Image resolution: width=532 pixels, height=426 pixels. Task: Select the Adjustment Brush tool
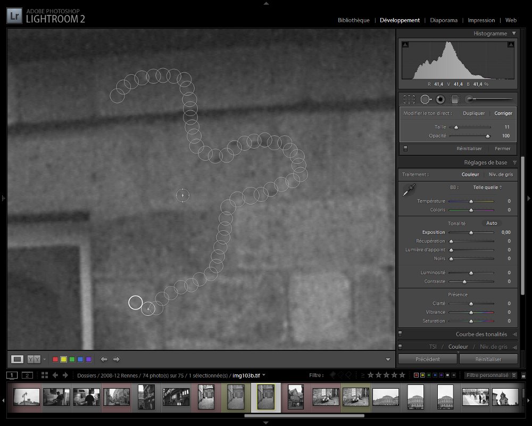(x=488, y=99)
